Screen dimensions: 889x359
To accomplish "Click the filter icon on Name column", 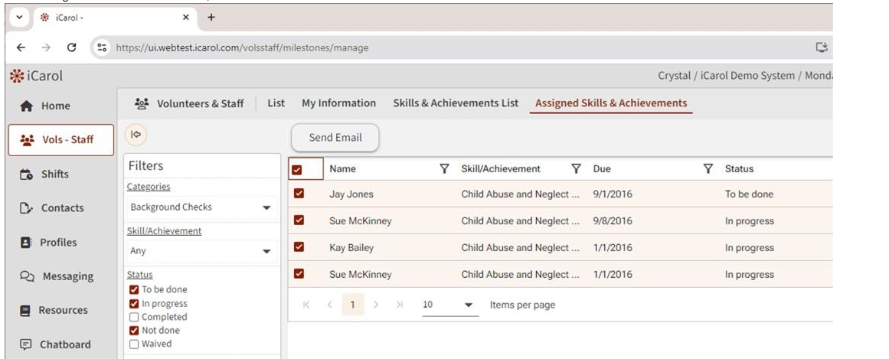I will pos(443,169).
